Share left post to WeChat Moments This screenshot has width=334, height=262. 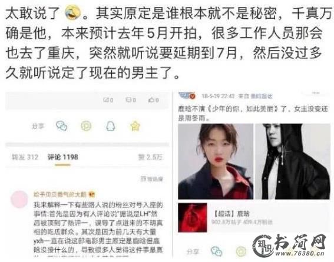(x=86, y=126)
